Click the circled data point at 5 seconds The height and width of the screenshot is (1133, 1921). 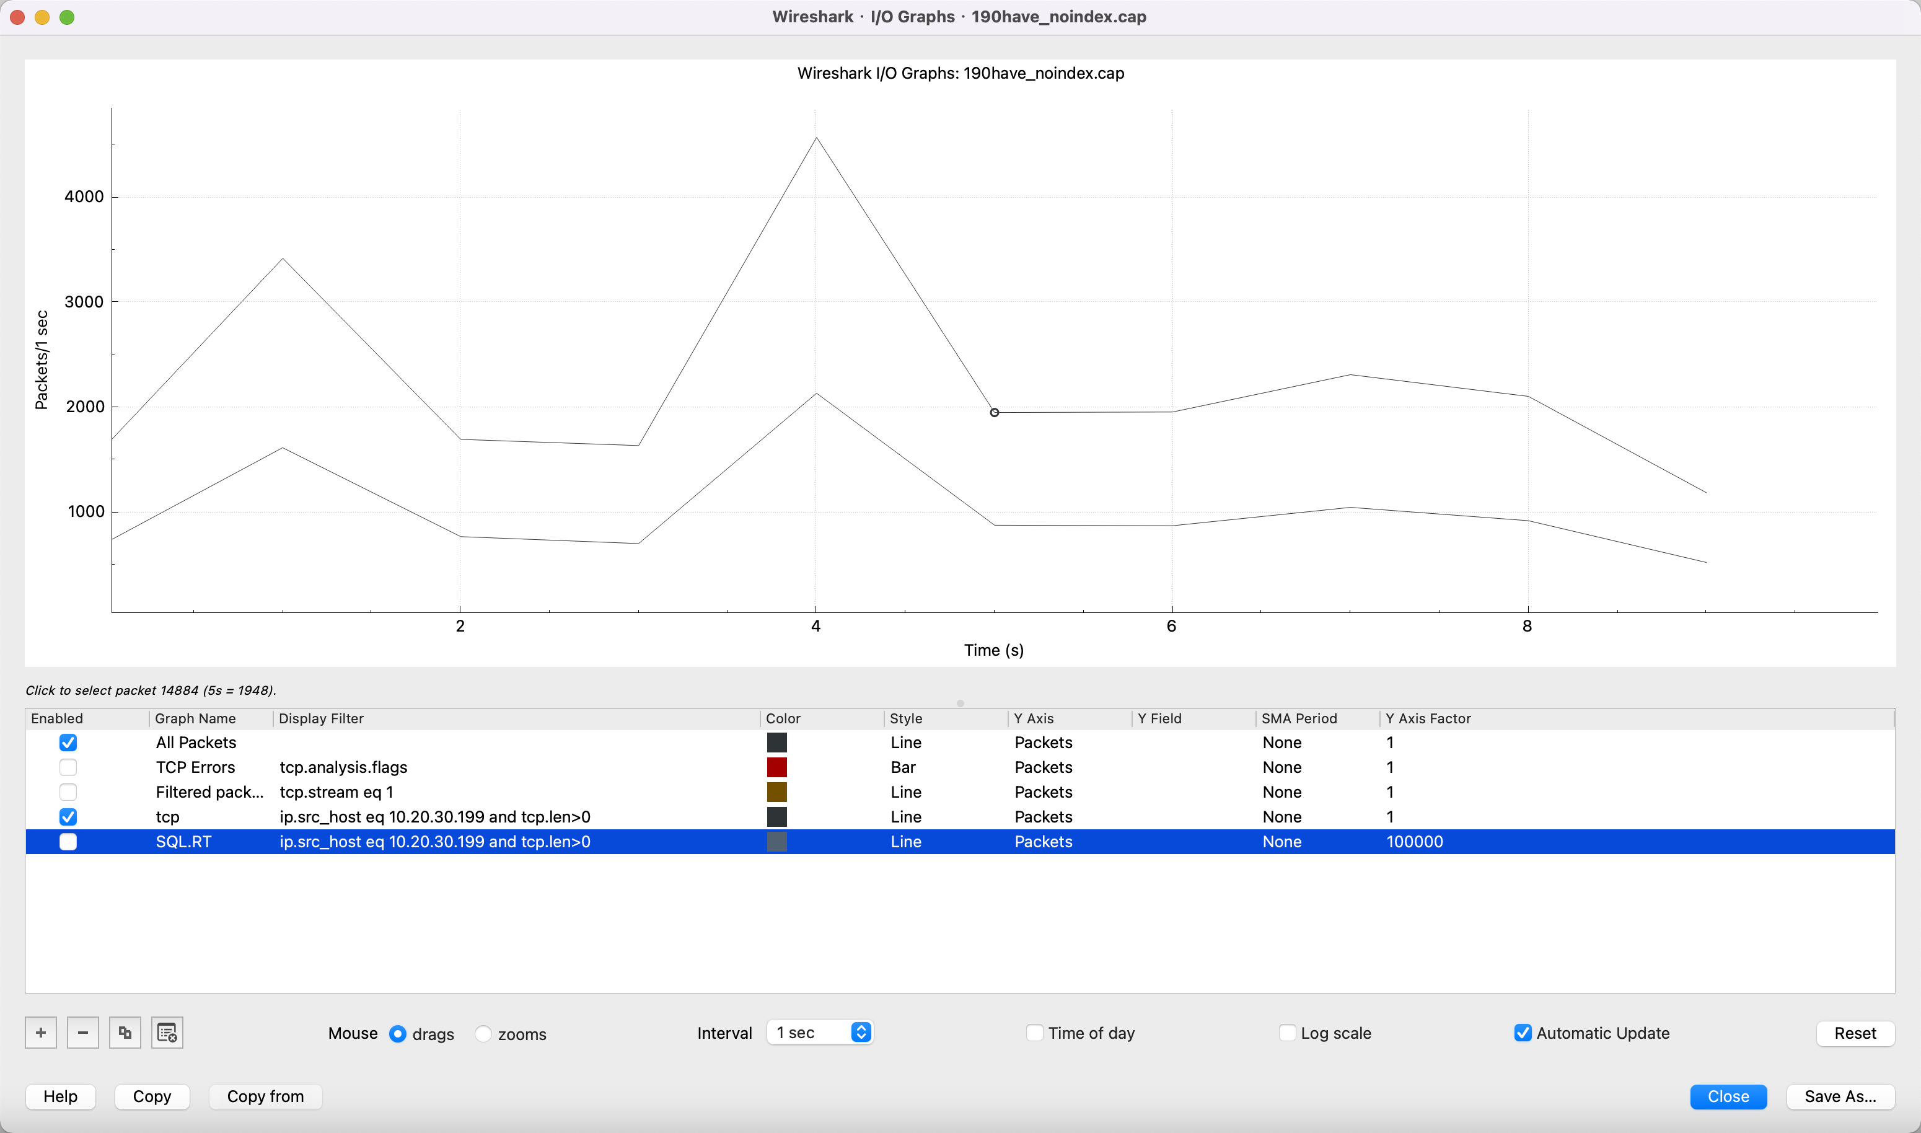click(995, 412)
